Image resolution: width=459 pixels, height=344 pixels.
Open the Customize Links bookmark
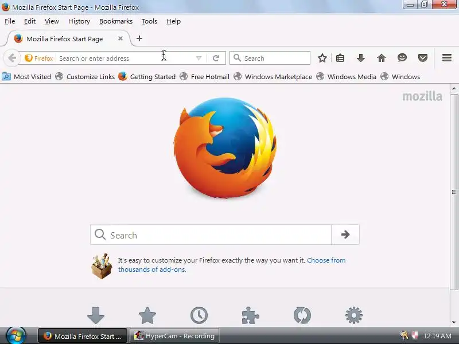[x=85, y=77]
